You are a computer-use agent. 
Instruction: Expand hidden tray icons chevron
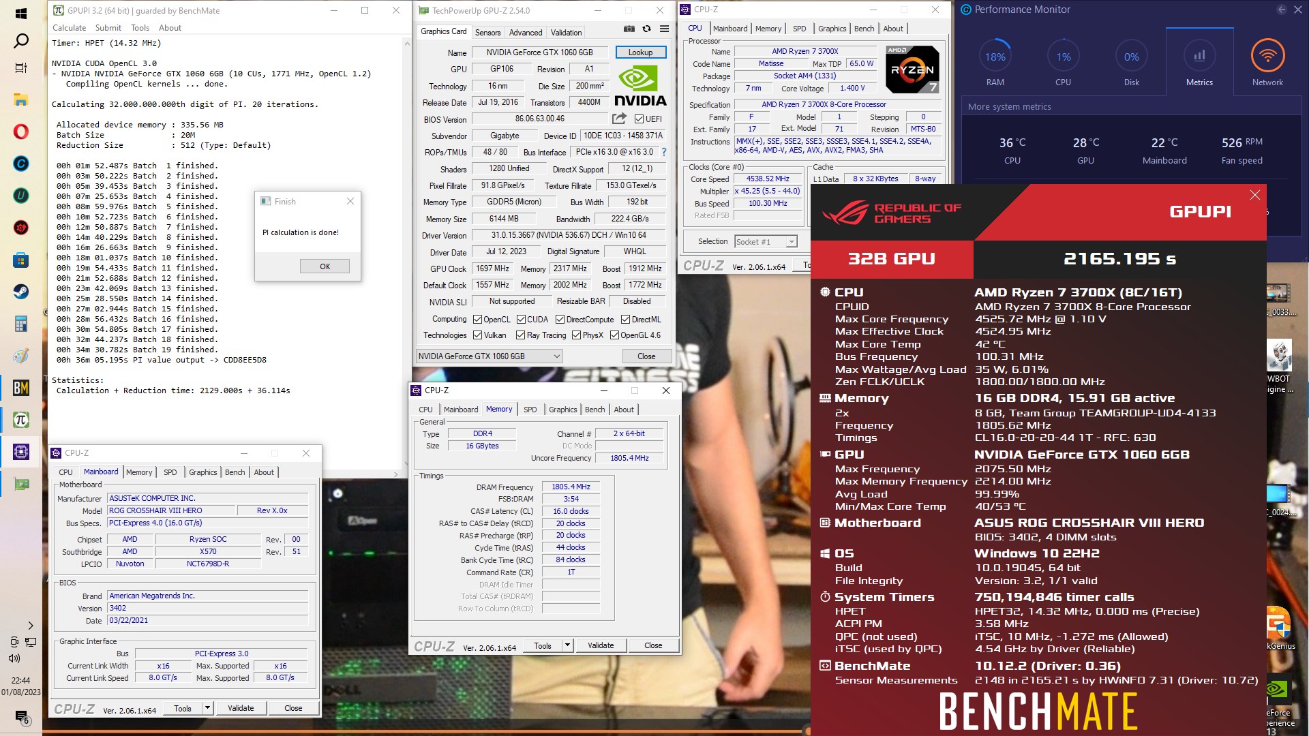tap(30, 626)
